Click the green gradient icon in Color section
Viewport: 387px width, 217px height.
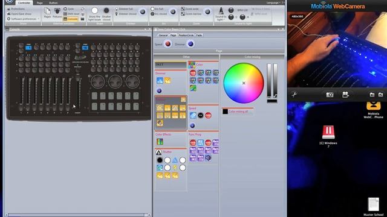[x=193, y=88]
